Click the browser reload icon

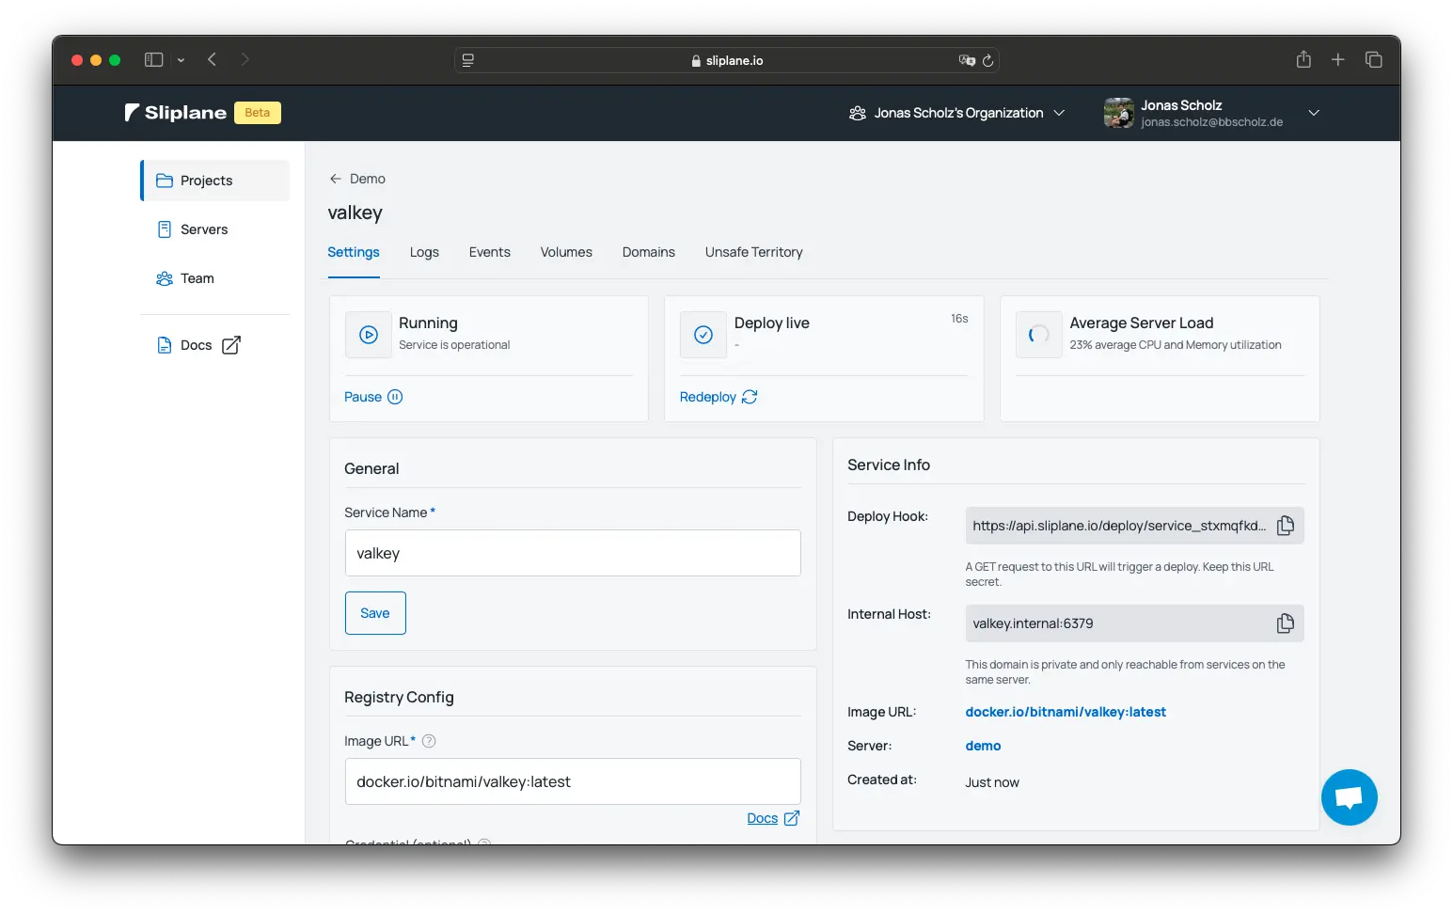[x=987, y=60]
